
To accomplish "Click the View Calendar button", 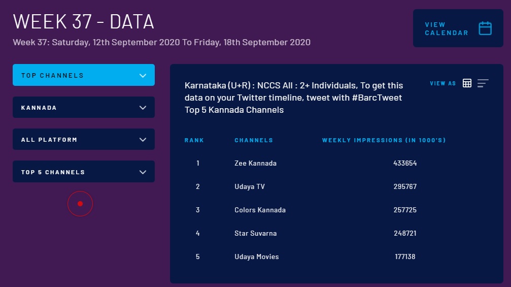I will tap(447, 28).
